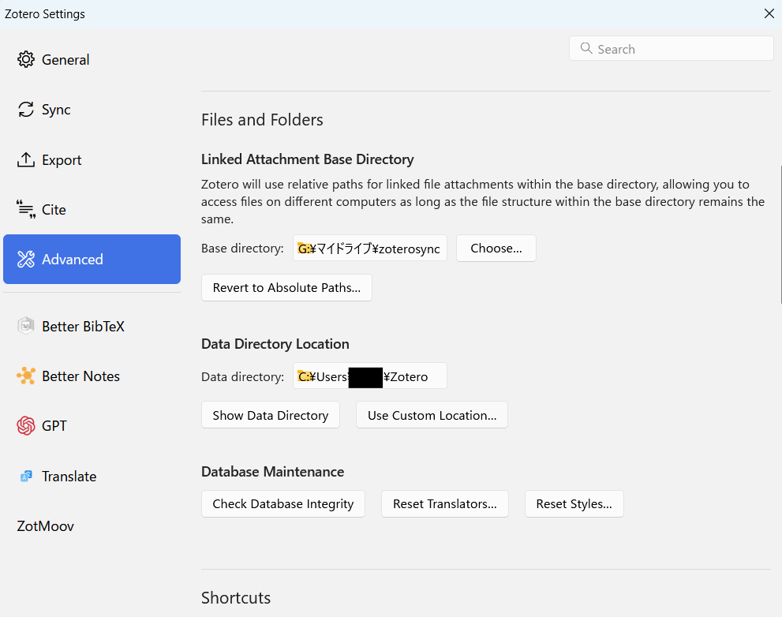Click the 'Data directory:' label

[243, 376]
